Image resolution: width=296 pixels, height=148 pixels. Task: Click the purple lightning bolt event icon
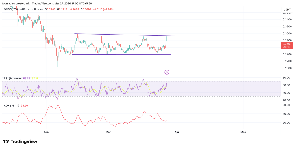coord(167,72)
